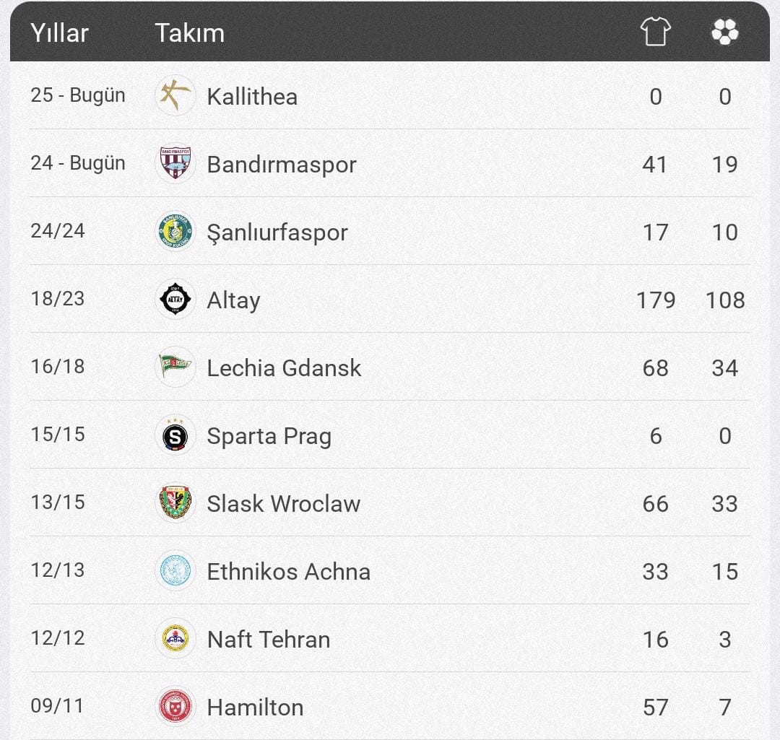Click the Hamilton team name
The width and height of the screenshot is (780, 740).
click(x=255, y=708)
